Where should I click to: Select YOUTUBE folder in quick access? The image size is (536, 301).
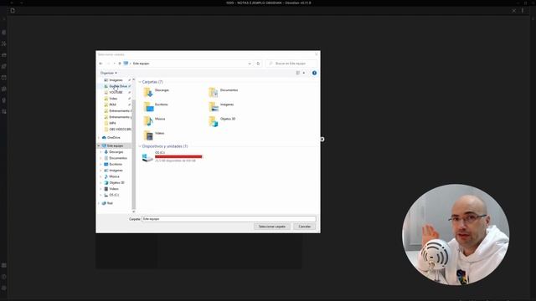116,93
